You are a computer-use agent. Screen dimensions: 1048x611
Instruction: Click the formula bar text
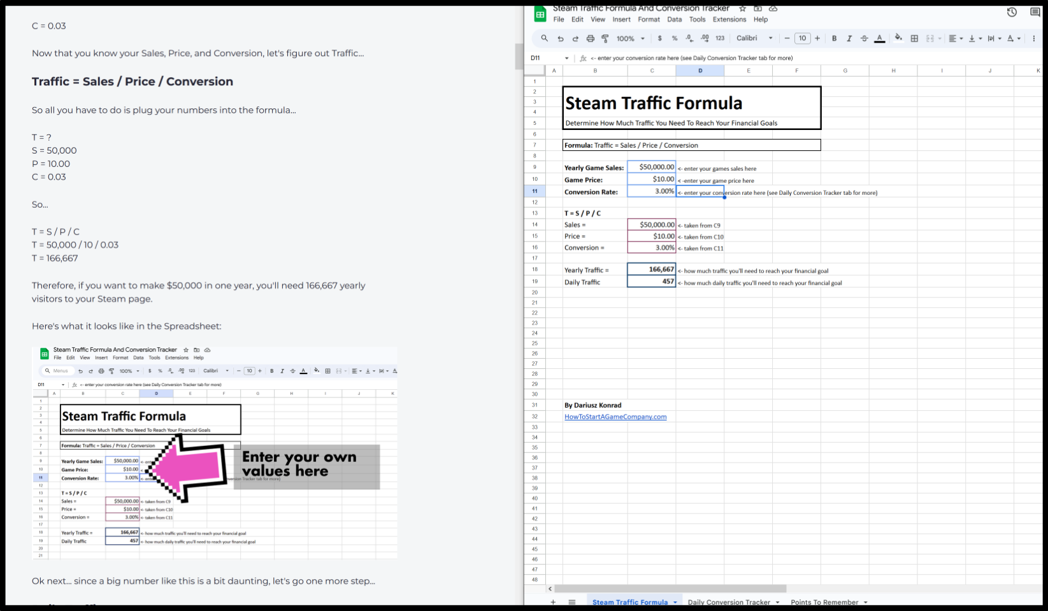pos(691,58)
